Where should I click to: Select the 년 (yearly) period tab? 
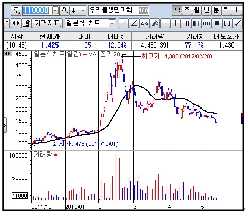coord(207,10)
